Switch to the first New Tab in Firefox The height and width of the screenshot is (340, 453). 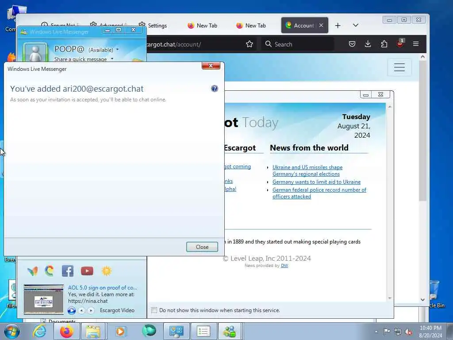click(x=202, y=25)
